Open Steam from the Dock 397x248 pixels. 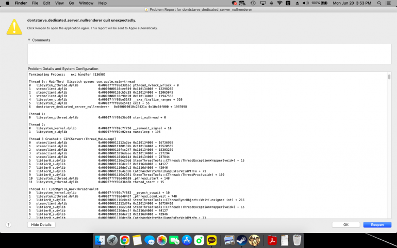coord(241,240)
